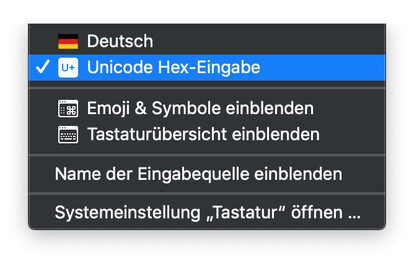The width and height of the screenshot is (414, 263).
Task: Switch keyboard layout to Deutsch label
Action: click(x=120, y=41)
